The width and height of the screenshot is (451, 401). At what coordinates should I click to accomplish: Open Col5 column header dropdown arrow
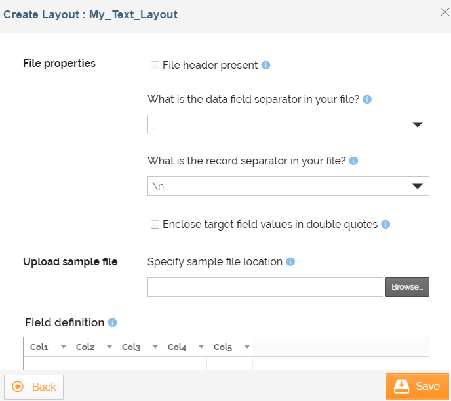[x=247, y=347]
